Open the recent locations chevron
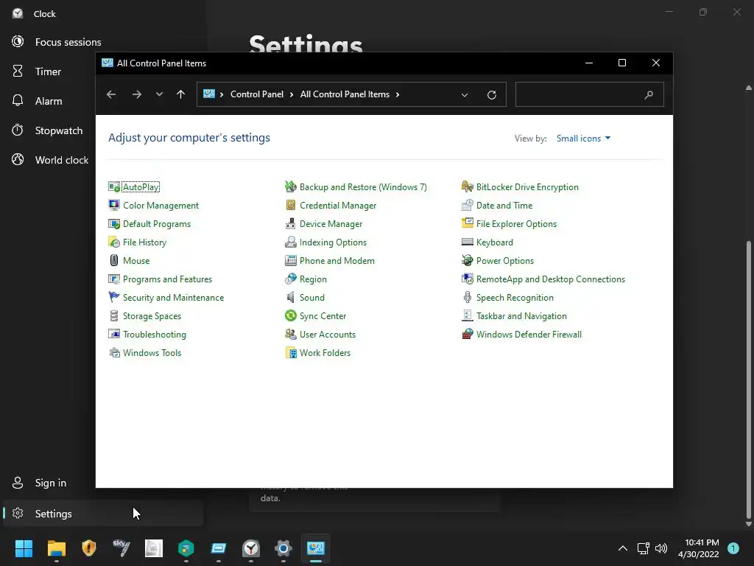This screenshot has width=754, height=566. point(159,94)
